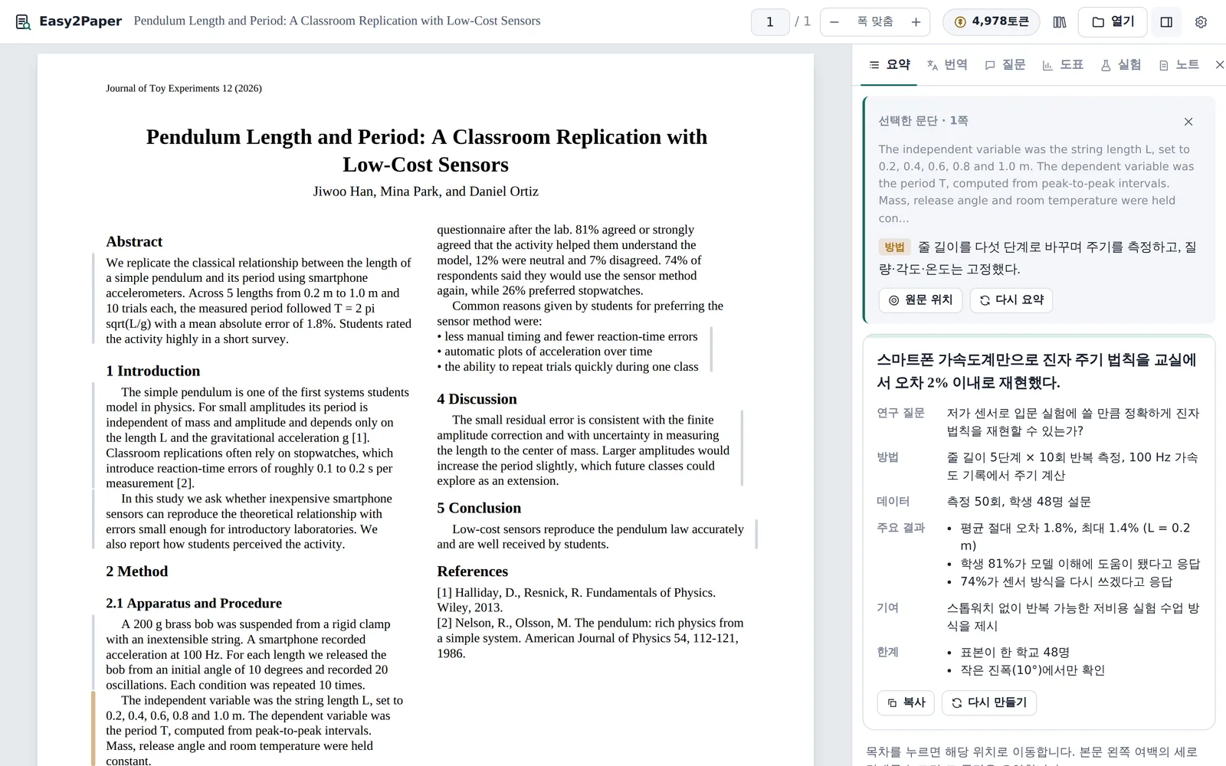Click the Easy2Paper logo icon

pos(23,21)
